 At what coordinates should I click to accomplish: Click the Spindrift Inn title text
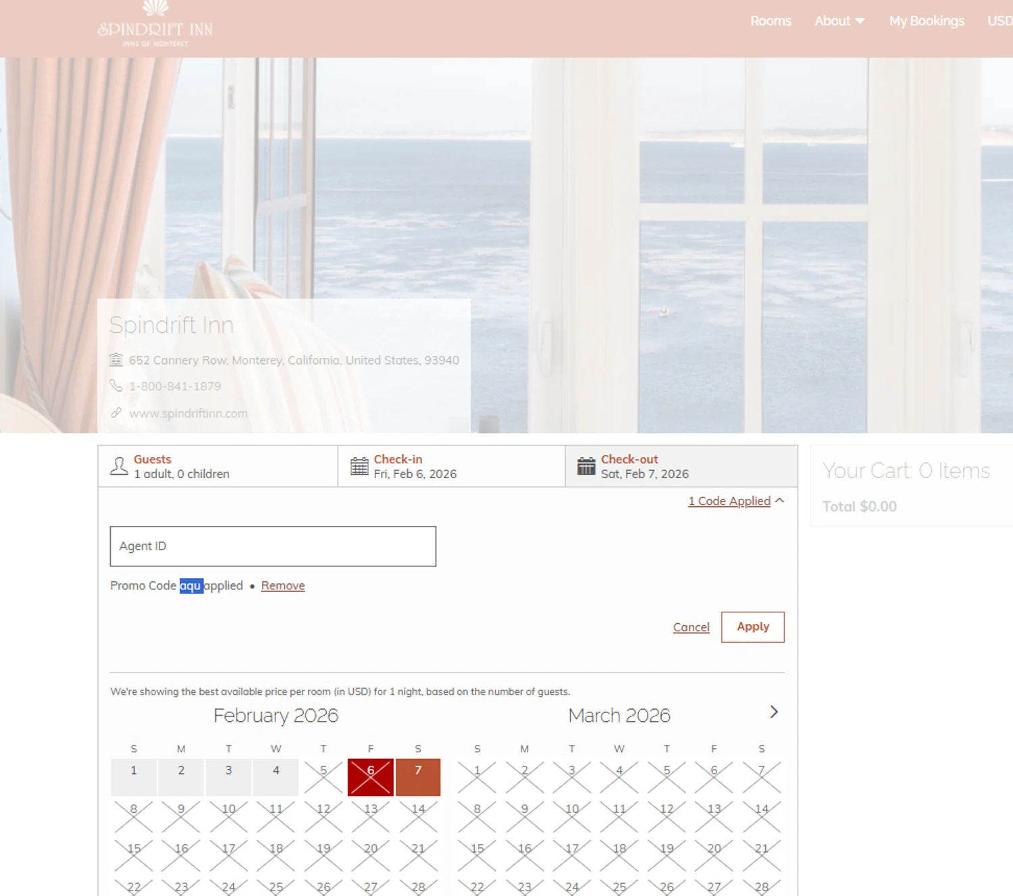172,325
